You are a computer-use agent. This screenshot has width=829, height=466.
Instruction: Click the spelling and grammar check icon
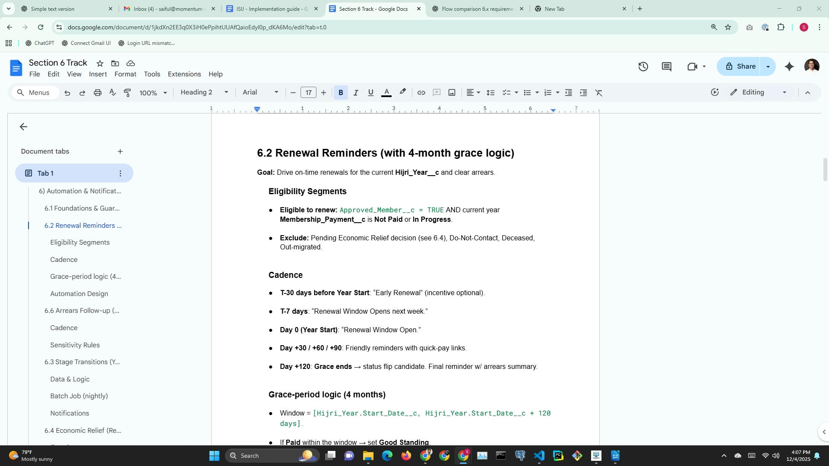pos(113,93)
